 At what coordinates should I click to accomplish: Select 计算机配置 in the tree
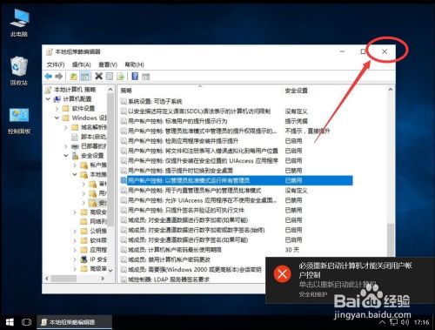click(x=73, y=99)
